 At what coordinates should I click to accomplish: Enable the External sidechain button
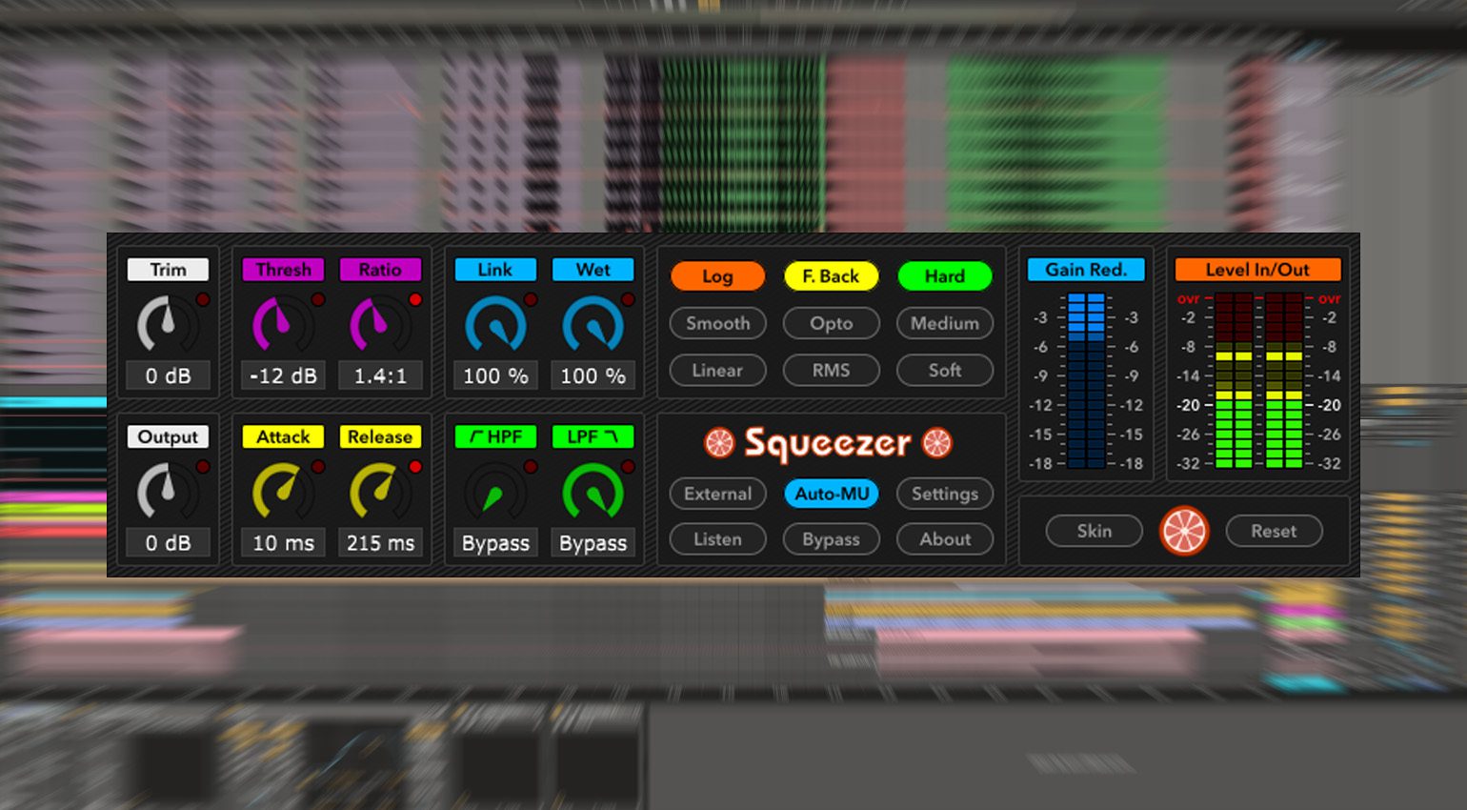[x=717, y=494]
